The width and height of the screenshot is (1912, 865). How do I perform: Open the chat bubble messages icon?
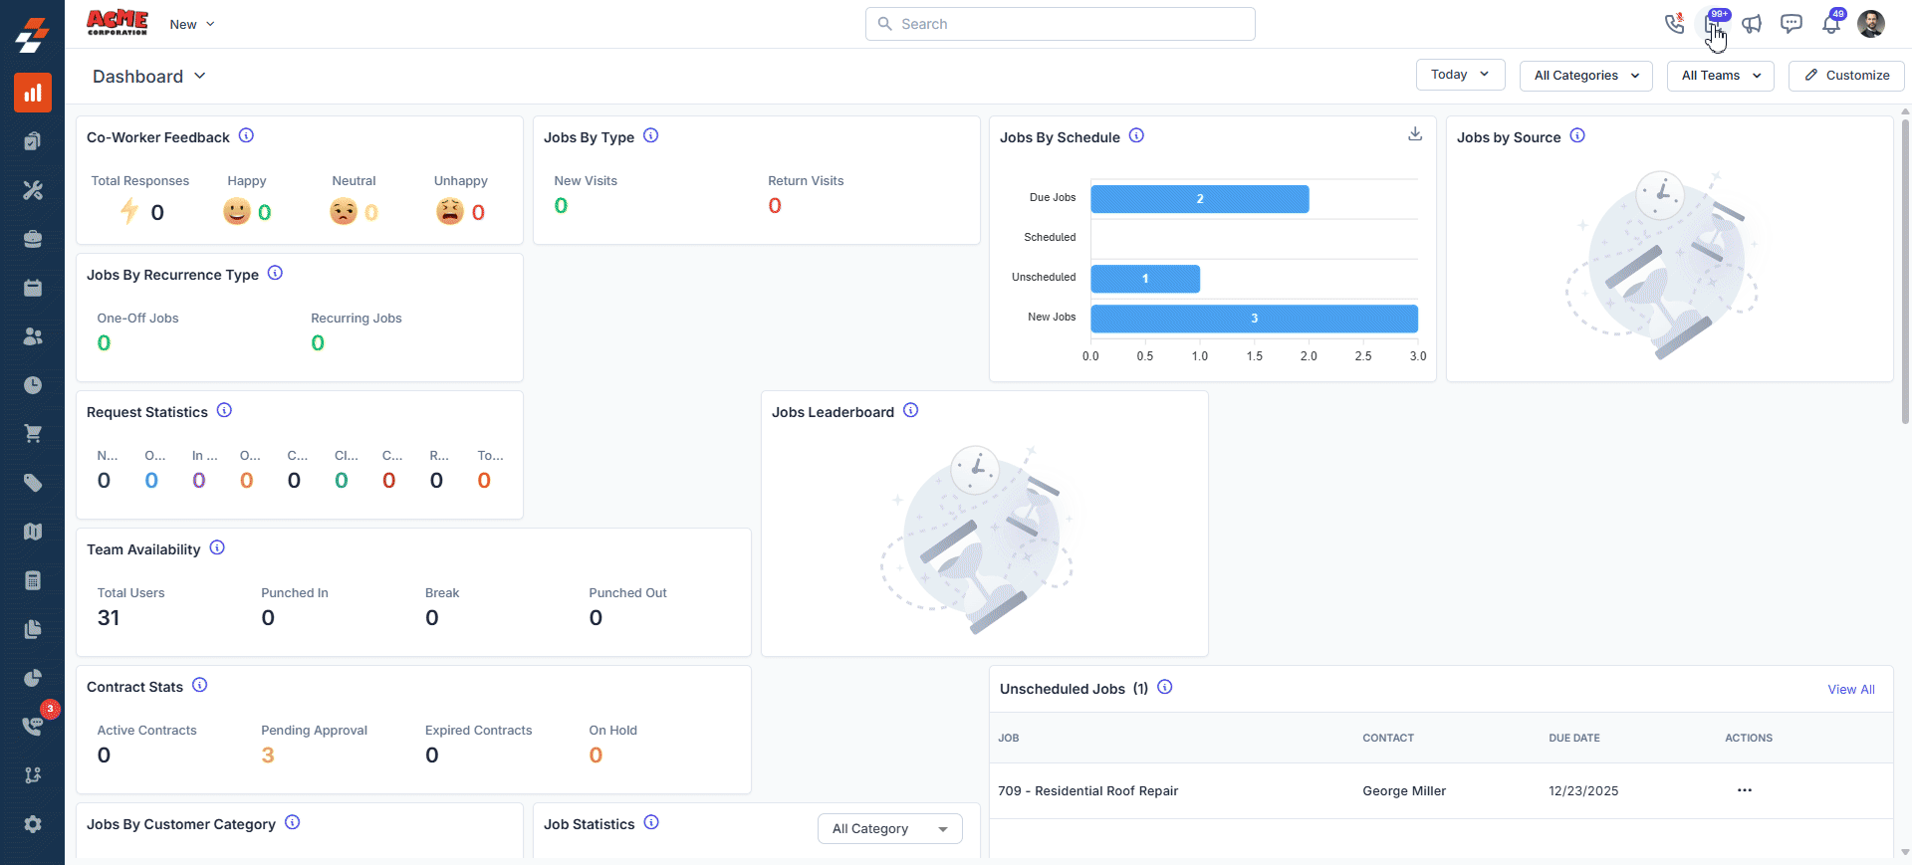click(x=1792, y=24)
